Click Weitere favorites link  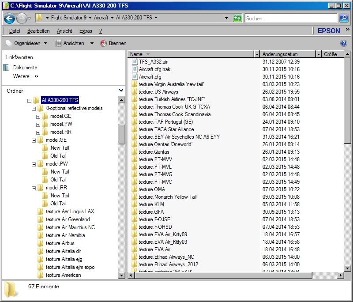tap(21, 76)
